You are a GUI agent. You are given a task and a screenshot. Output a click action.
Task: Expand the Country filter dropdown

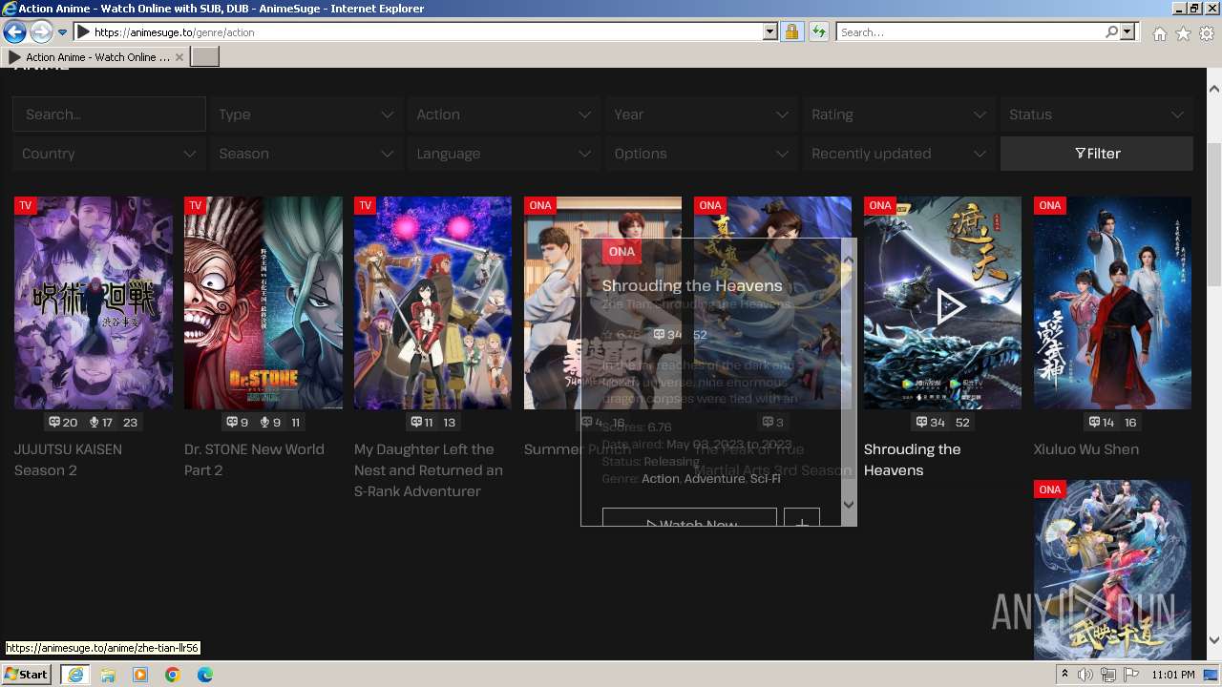pyautogui.click(x=109, y=154)
